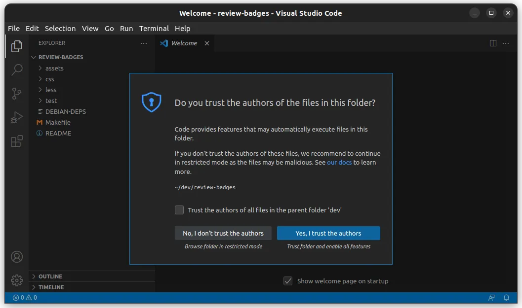The width and height of the screenshot is (522, 308).
Task: Uncheck Show welcome page on startup
Action: [x=288, y=281]
